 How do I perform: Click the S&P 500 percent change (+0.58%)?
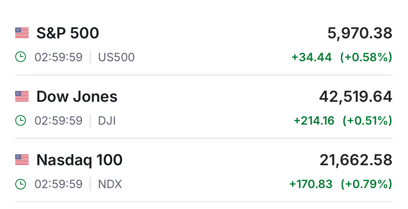click(x=366, y=57)
